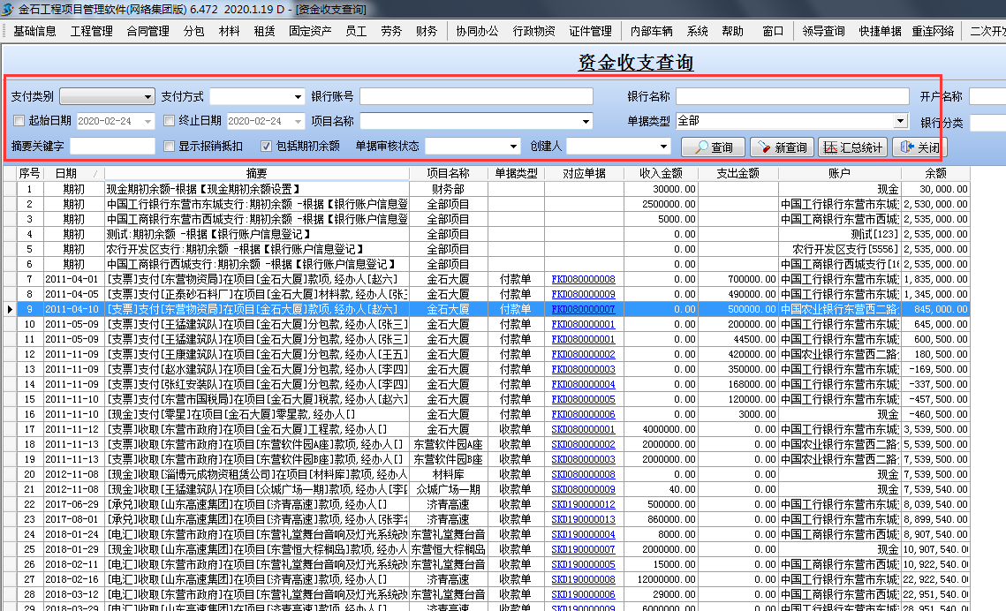Click the 查询 magnifier search icon
Image resolution: width=1006 pixels, height=611 pixels.
click(703, 147)
